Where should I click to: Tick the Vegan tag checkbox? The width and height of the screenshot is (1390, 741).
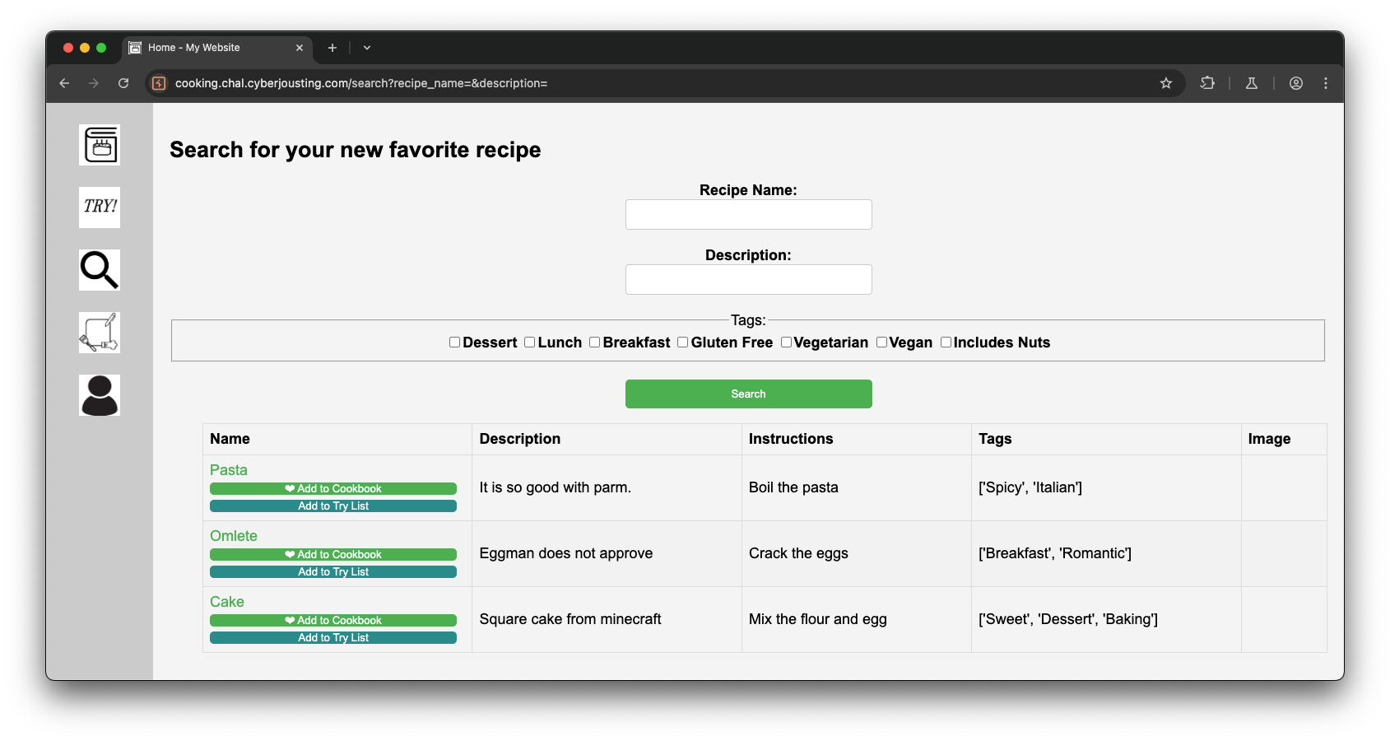point(881,343)
